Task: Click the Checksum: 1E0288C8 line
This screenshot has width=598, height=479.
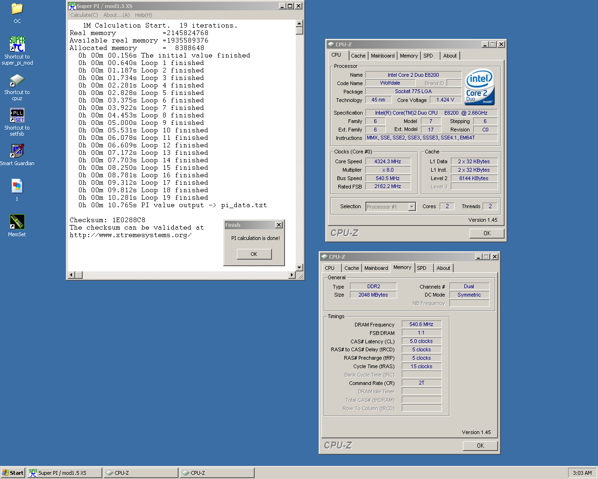Action: [x=107, y=220]
